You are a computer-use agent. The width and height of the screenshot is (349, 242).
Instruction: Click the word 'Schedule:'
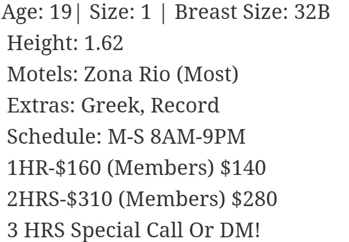(x=54, y=137)
